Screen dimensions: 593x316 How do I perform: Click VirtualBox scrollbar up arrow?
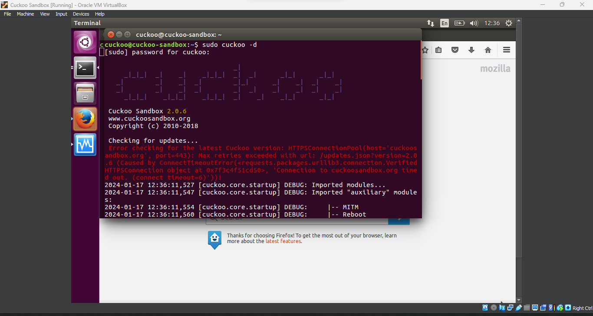pyautogui.click(x=519, y=20)
